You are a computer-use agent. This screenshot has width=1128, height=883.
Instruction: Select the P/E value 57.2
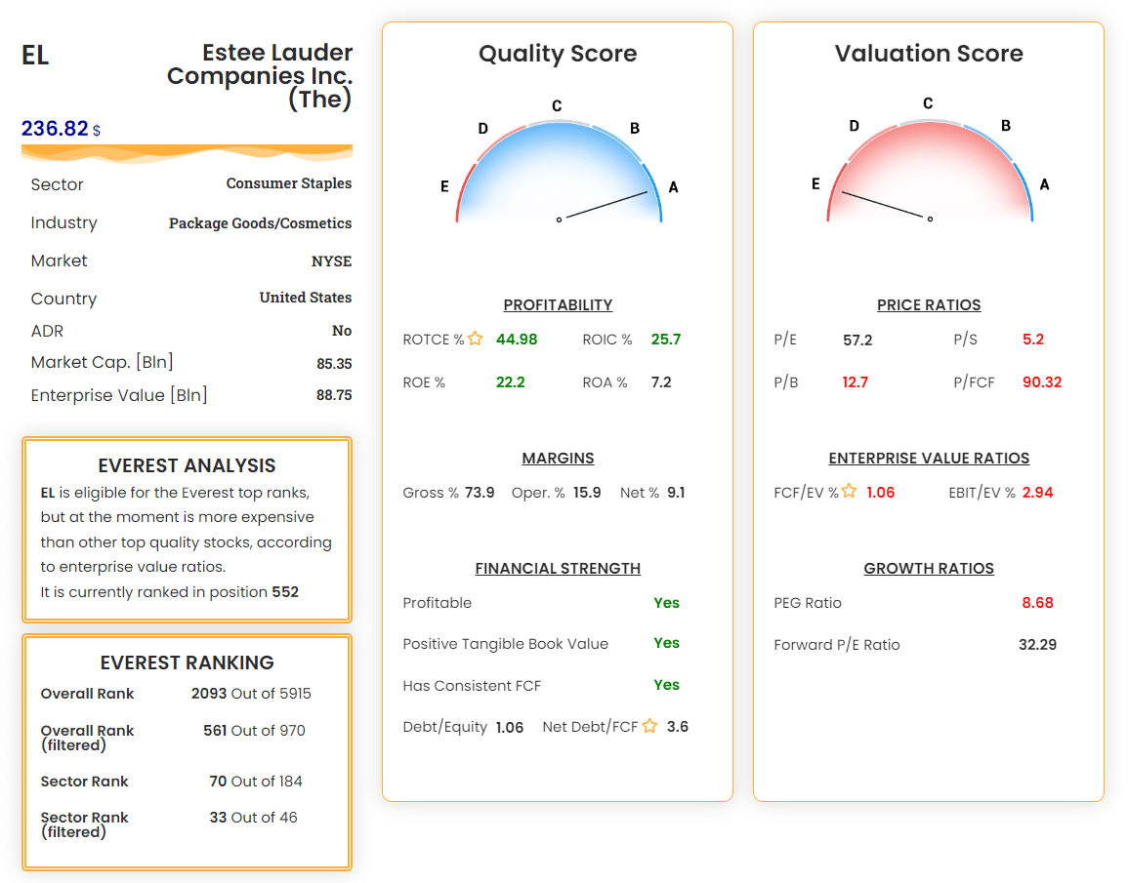tap(856, 340)
